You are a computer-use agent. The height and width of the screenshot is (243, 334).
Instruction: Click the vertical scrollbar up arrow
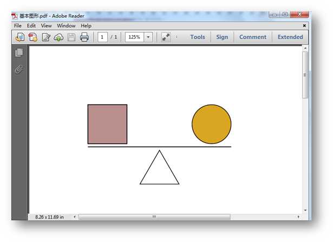[305, 48]
